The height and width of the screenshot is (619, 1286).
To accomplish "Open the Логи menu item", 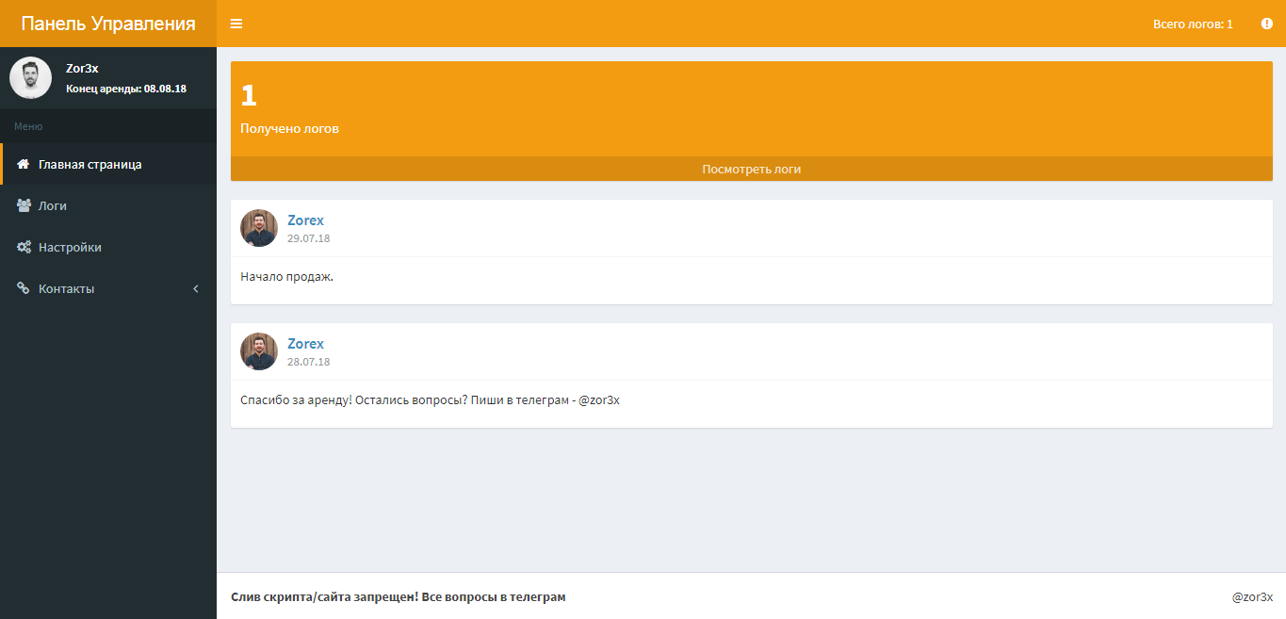I will (108, 205).
